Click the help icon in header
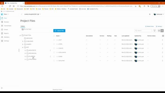 click(x=150, y=14)
